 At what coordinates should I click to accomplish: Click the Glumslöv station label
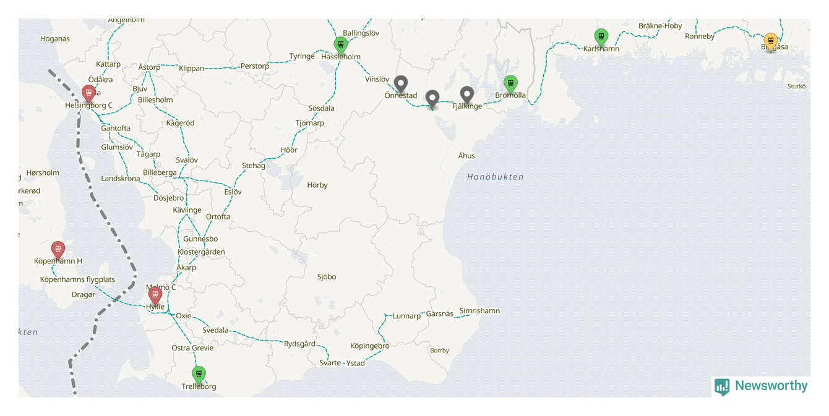117,147
